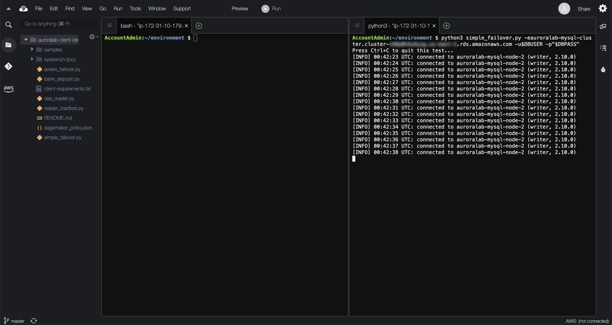Open file tree settings gear dropdown
612x325 pixels.
coord(93,37)
